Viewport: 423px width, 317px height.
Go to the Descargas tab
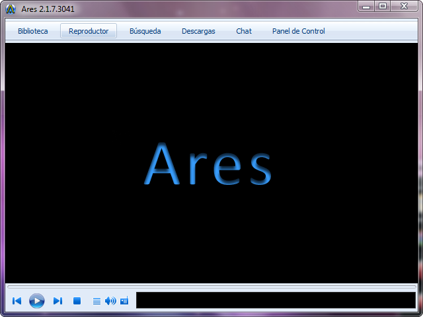(x=198, y=31)
